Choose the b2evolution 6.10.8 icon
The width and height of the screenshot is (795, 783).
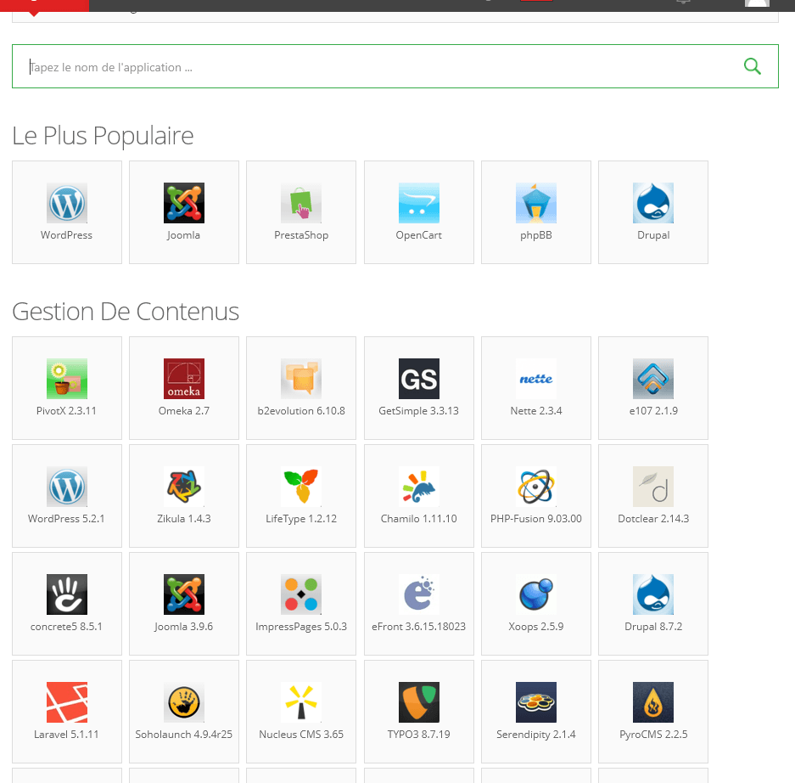pos(301,379)
